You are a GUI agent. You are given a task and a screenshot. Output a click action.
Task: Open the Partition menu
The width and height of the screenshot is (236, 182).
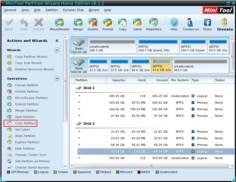[x=51, y=10]
